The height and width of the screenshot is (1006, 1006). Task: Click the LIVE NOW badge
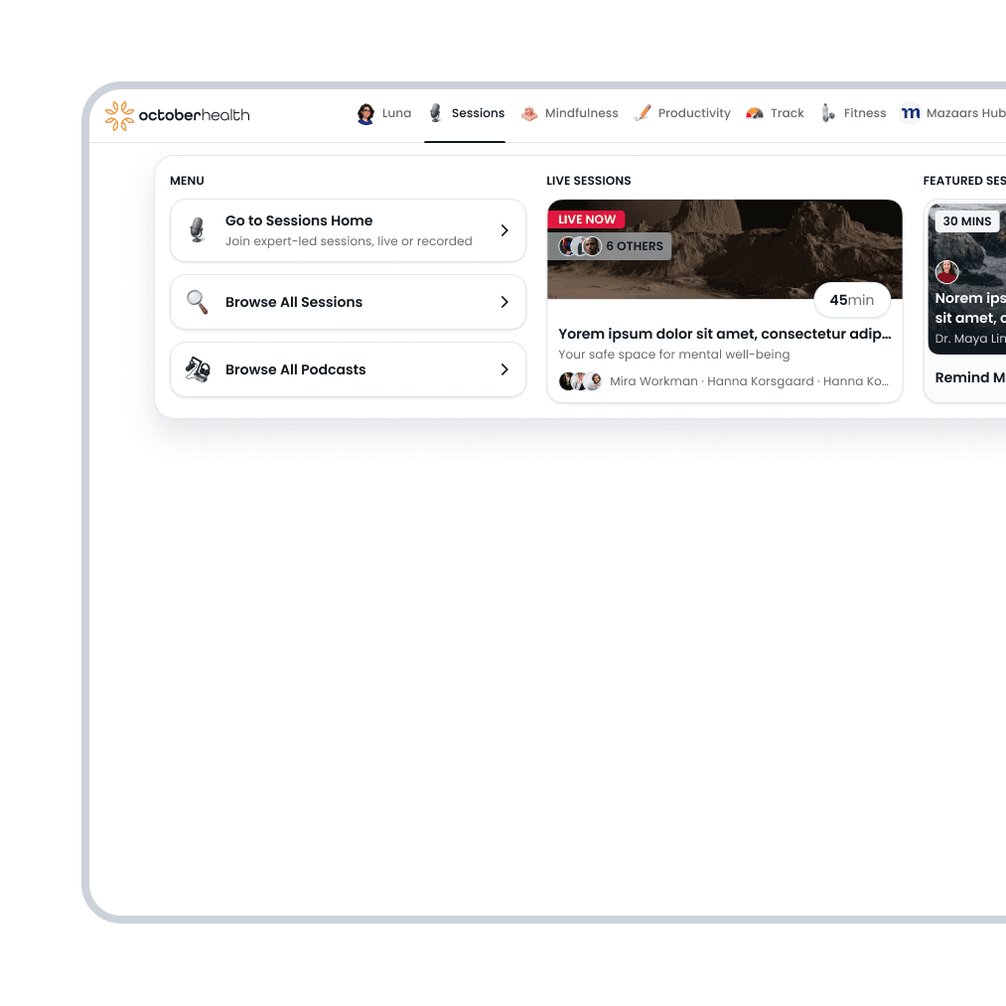point(586,219)
